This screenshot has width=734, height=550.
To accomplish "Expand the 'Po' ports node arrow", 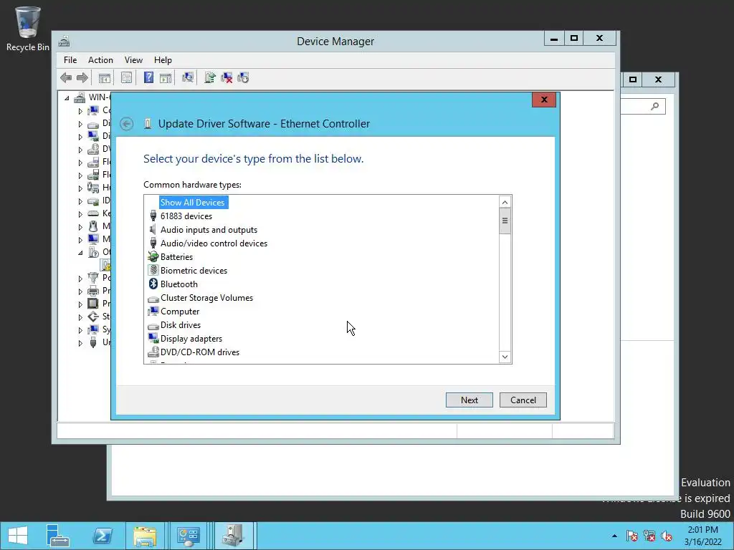I will (80, 279).
